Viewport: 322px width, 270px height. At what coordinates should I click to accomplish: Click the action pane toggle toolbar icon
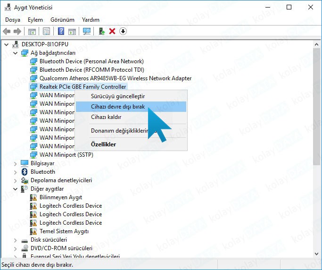point(72,32)
